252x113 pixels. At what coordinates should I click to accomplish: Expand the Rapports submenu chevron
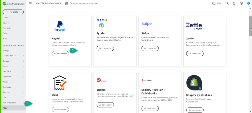pyautogui.click(x=24, y=92)
